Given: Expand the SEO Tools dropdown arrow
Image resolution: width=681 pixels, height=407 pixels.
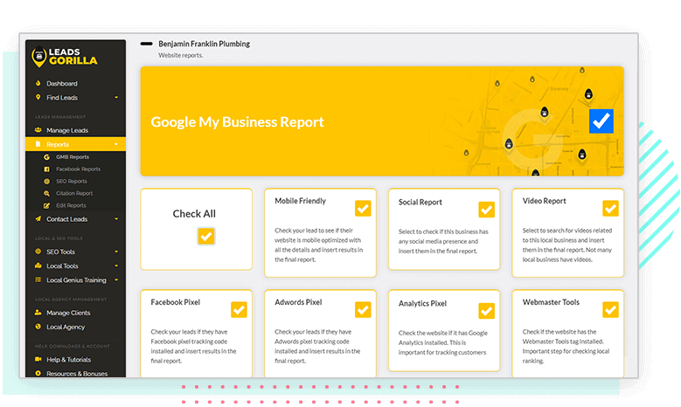Looking at the screenshot, I should (x=116, y=252).
